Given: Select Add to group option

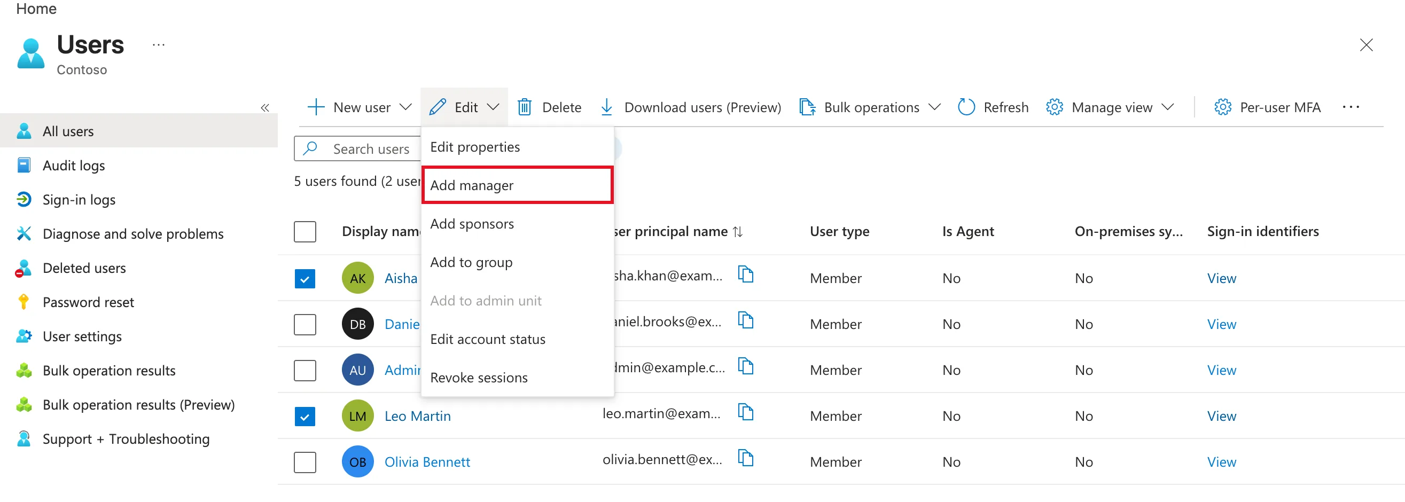Looking at the screenshot, I should tap(517, 263).
